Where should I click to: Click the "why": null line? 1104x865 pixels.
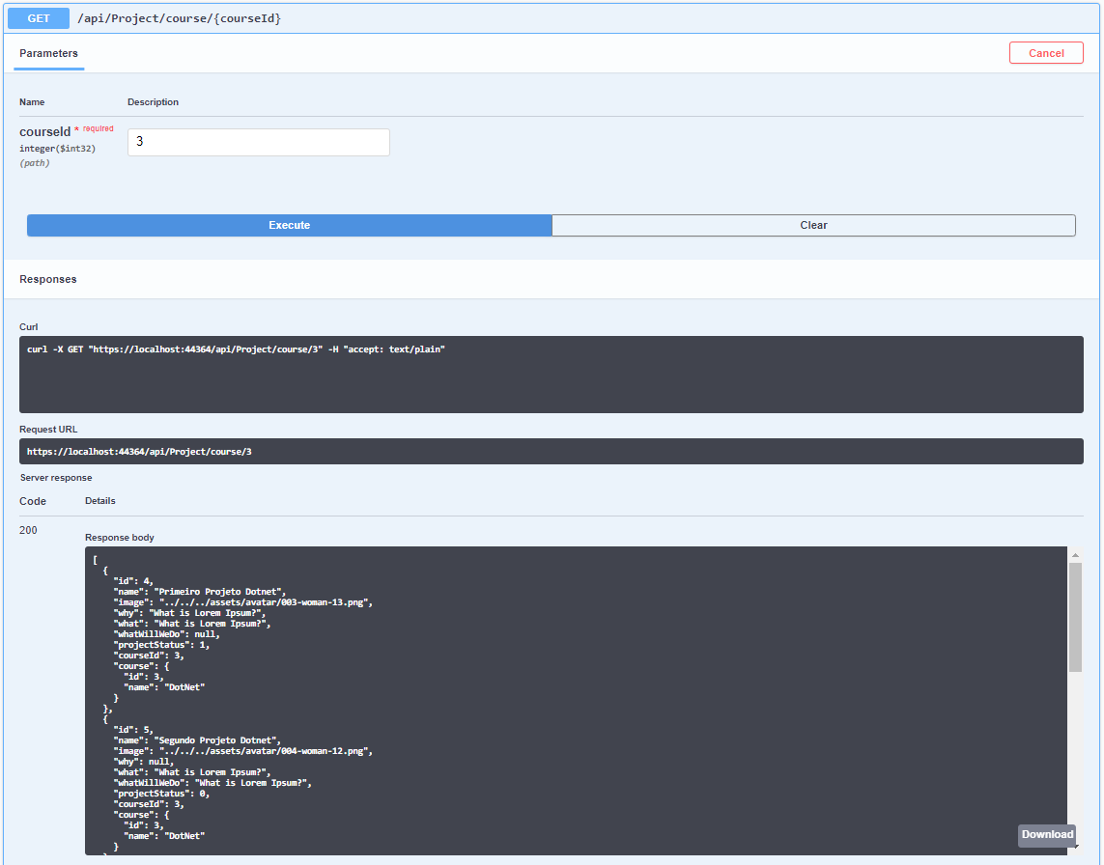(144, 762)
